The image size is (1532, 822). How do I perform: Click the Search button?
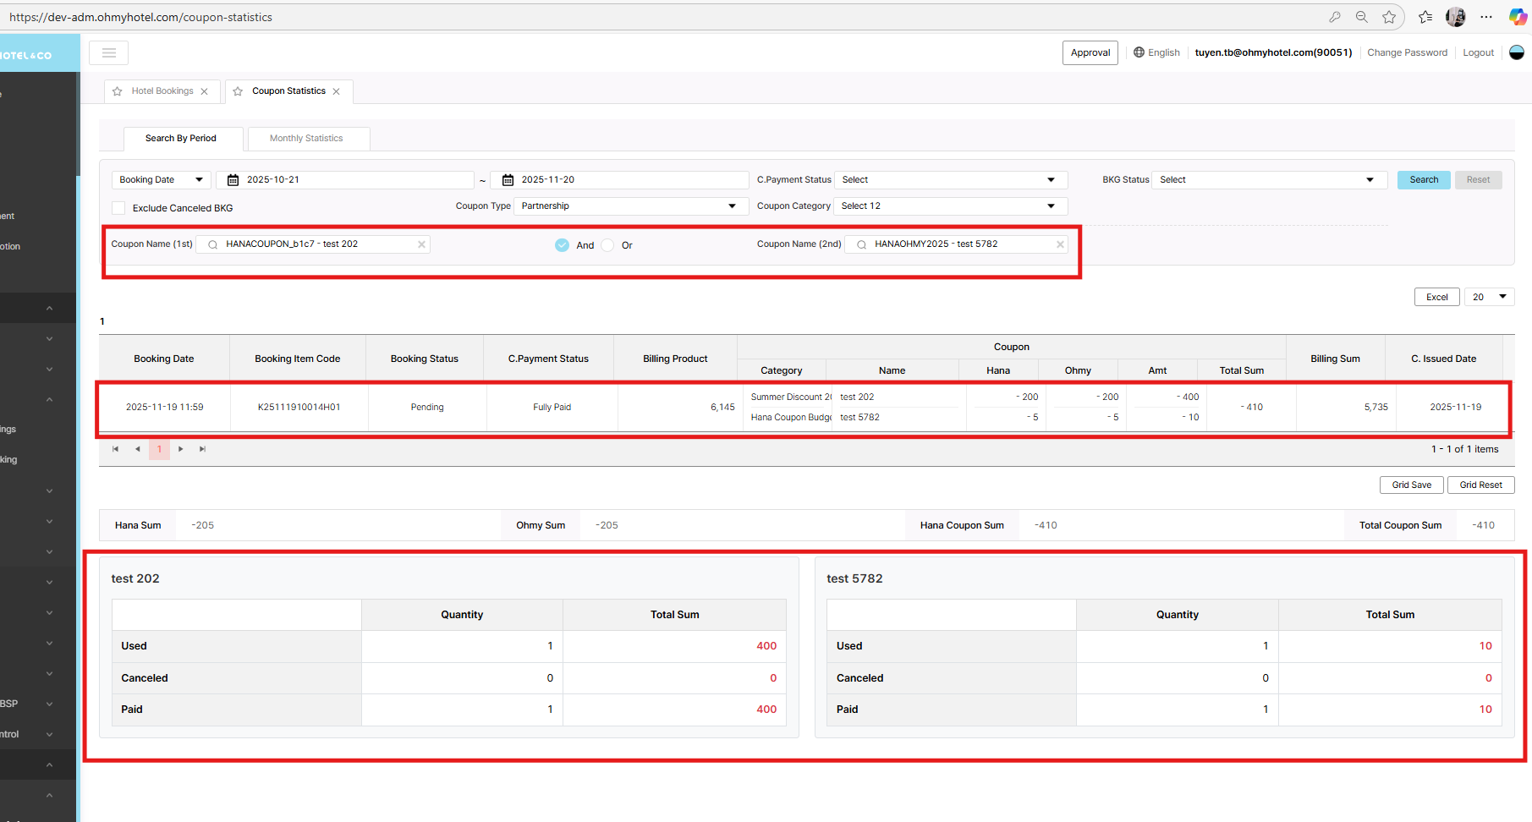(1424, 180)
